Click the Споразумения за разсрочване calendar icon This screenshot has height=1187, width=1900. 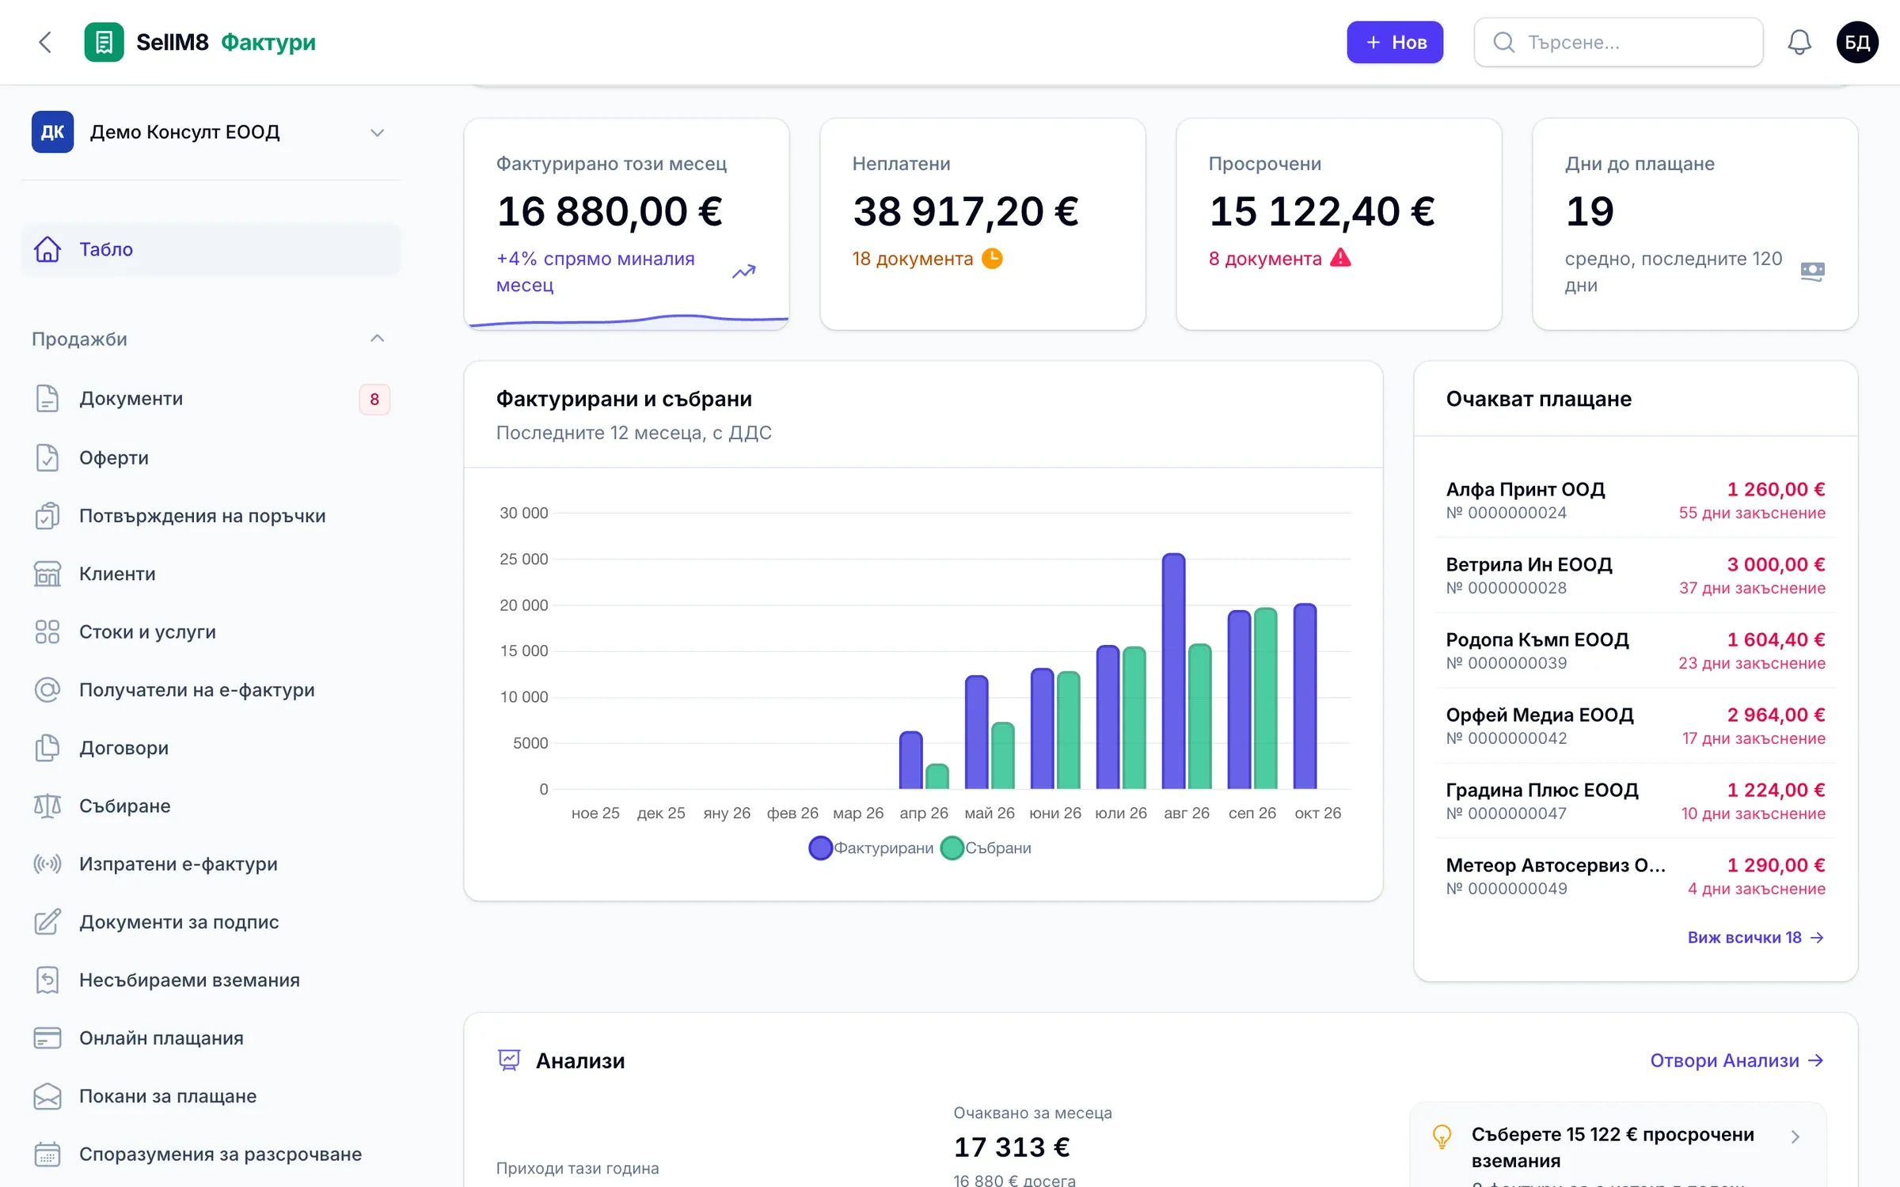pos(47,1155)
